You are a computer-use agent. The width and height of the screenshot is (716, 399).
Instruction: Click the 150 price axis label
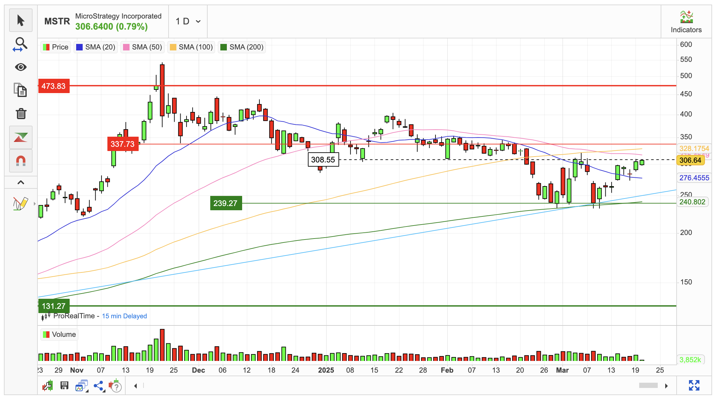point(686,282)
